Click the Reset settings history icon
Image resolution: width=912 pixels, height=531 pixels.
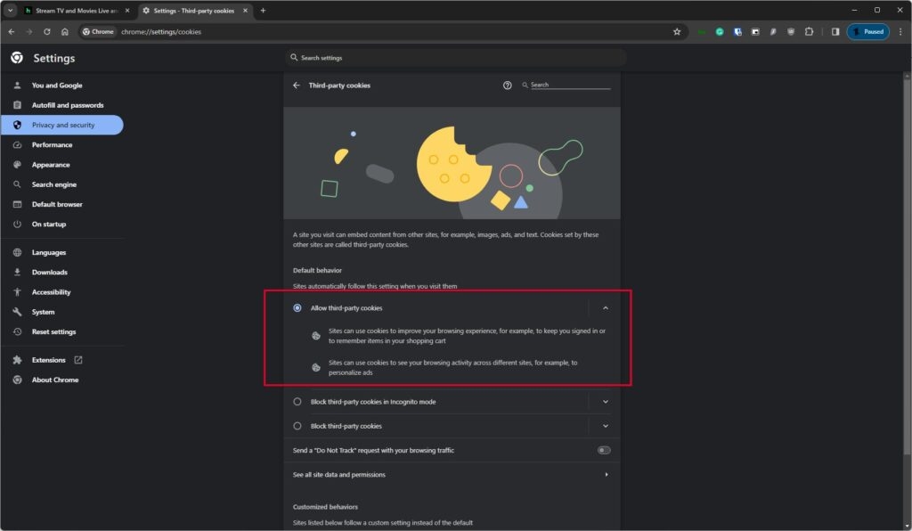pyautogui.click(x=17, y=331)
